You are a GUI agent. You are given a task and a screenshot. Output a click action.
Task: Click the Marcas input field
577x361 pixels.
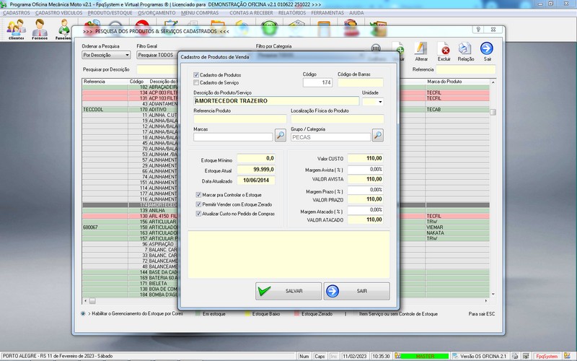pyautogui.click(x=233, y=137)
